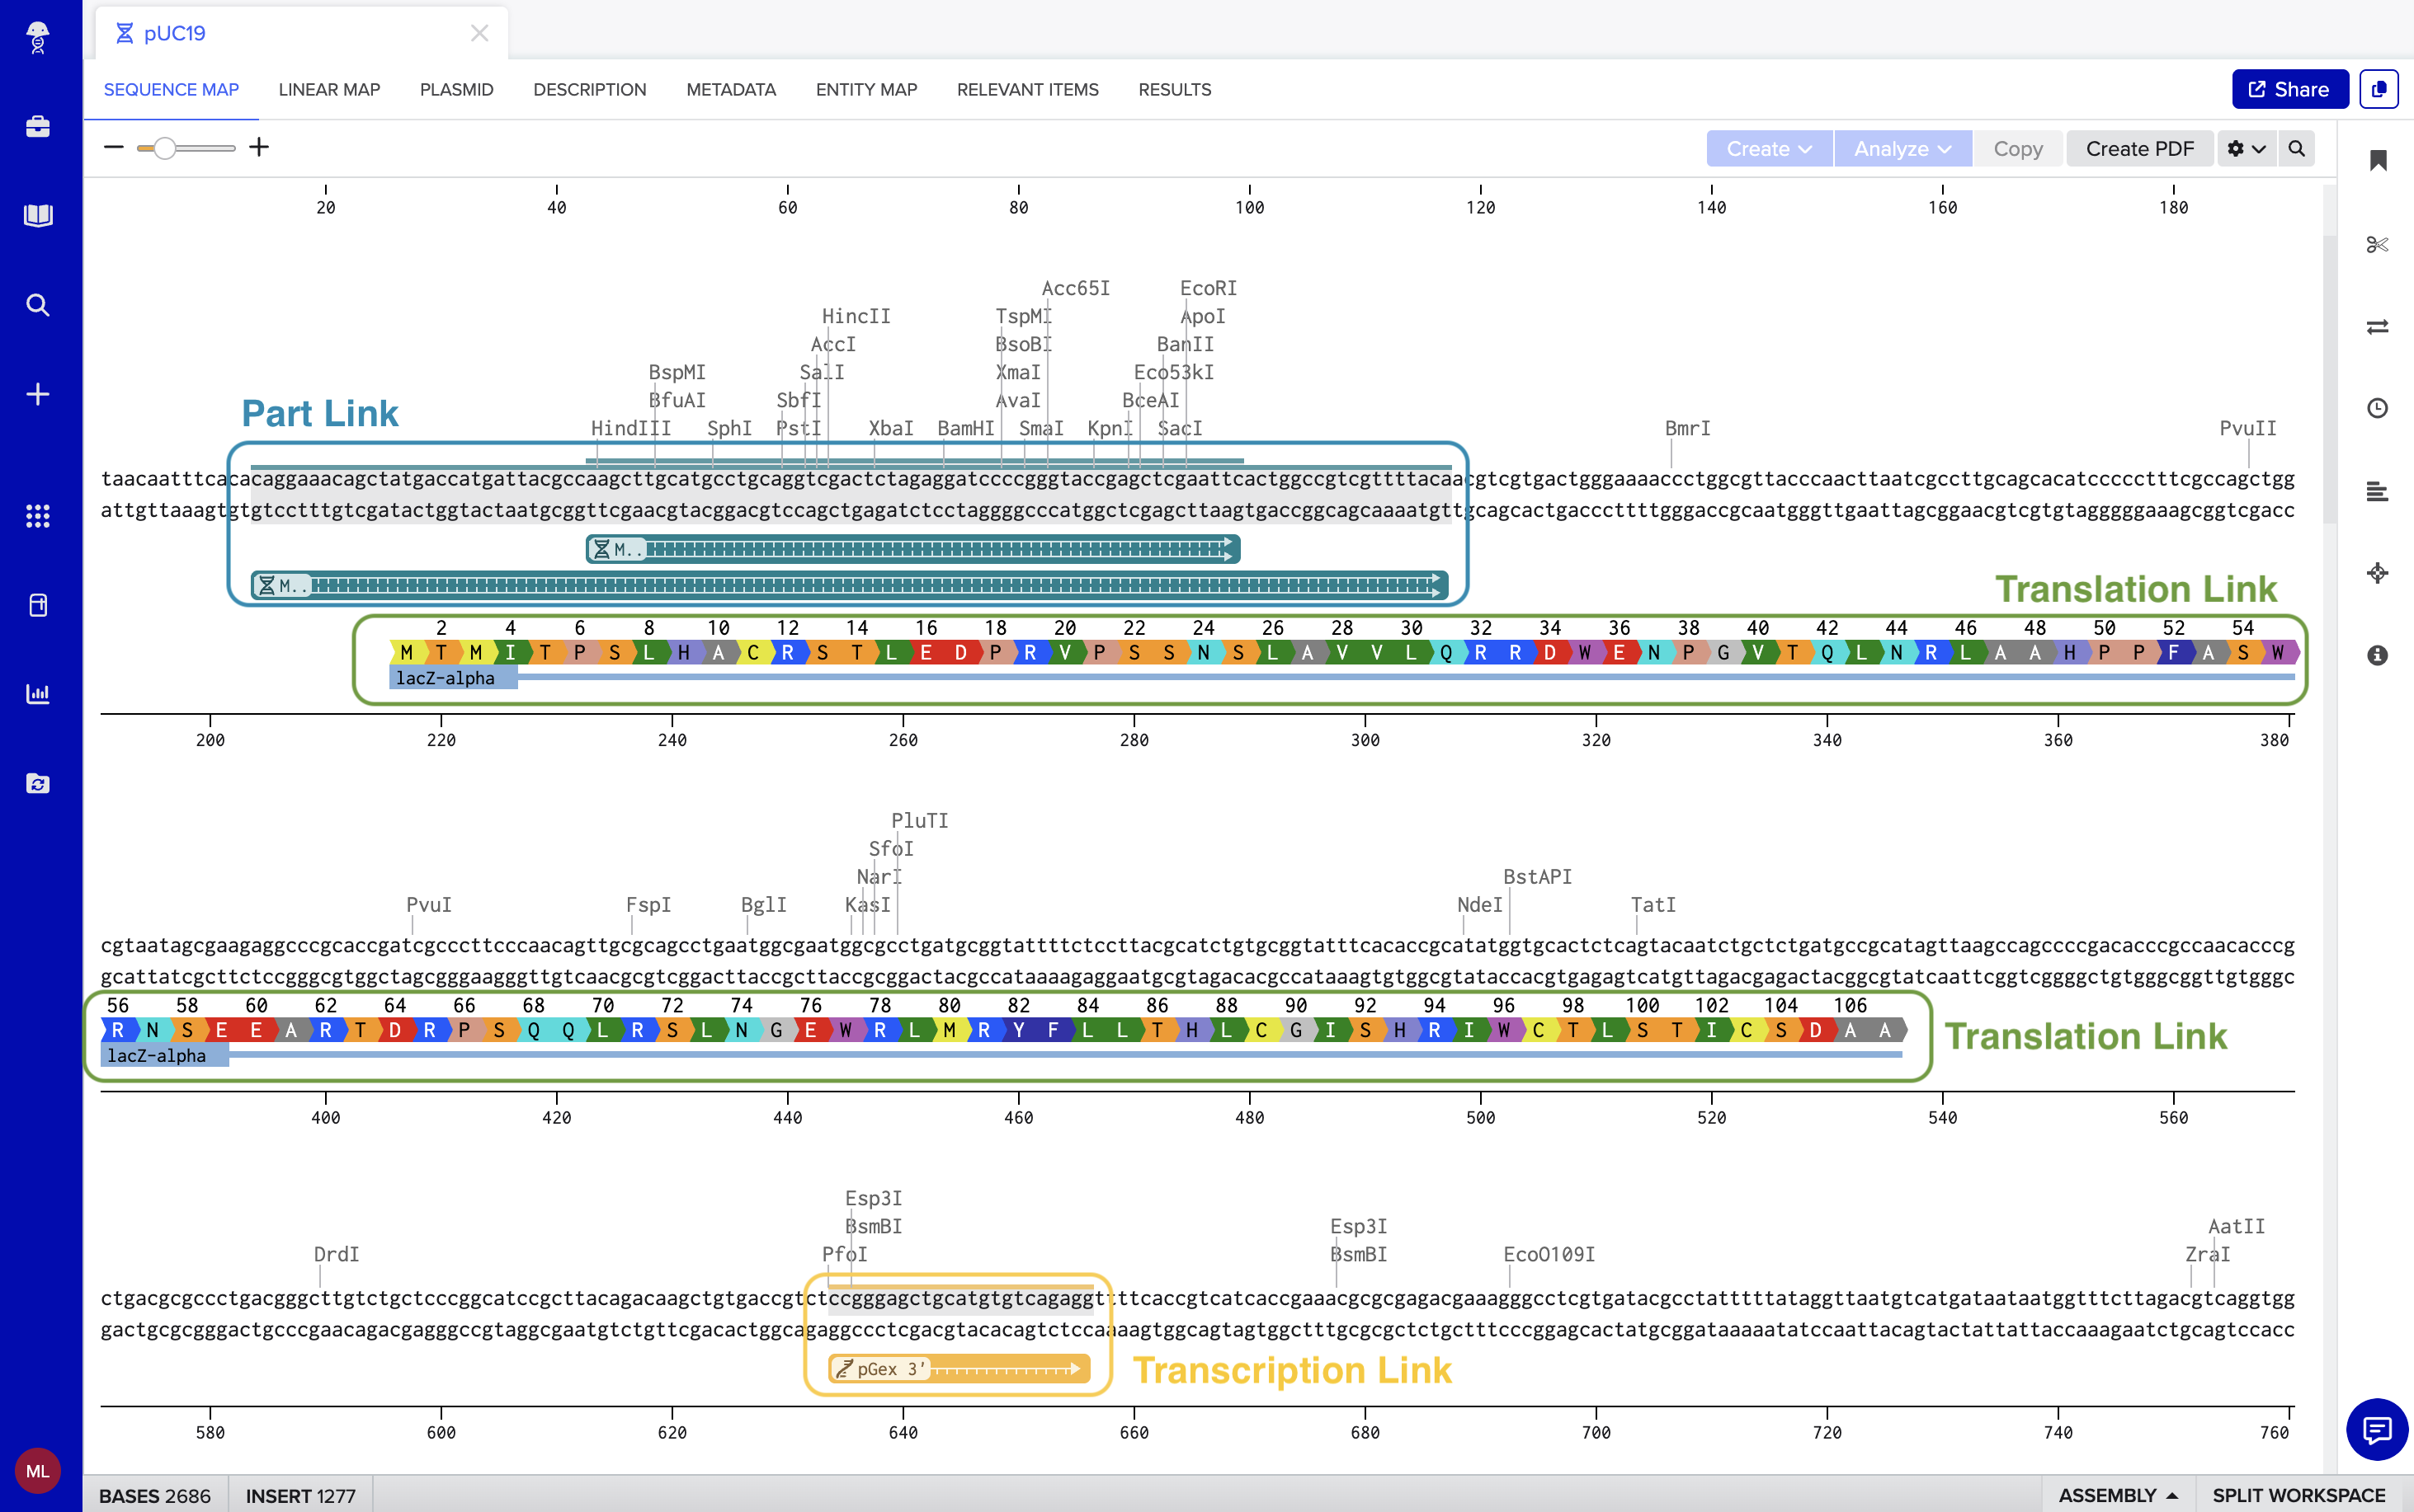Expand the ASSEMBLY panel

coord(2117,1495)
